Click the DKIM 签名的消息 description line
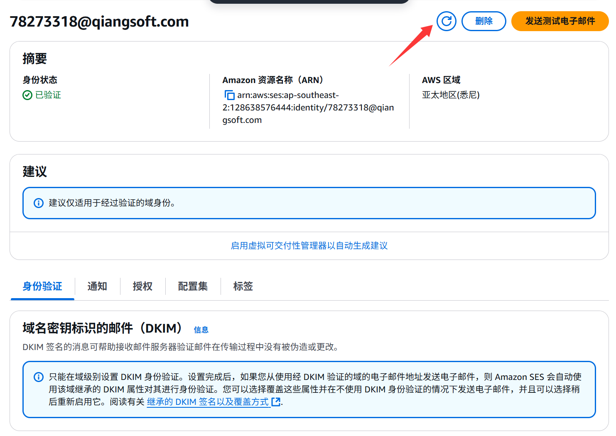616x436 pixels. click(x=181, y=347)
